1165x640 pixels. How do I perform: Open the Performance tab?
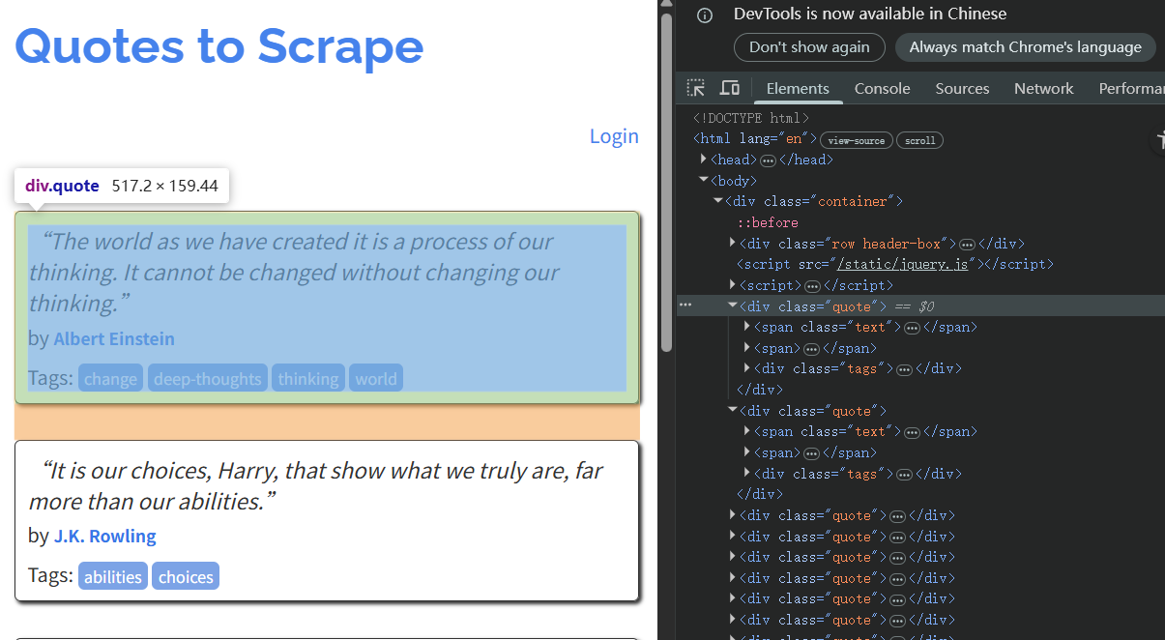[x=1131, y=88]
